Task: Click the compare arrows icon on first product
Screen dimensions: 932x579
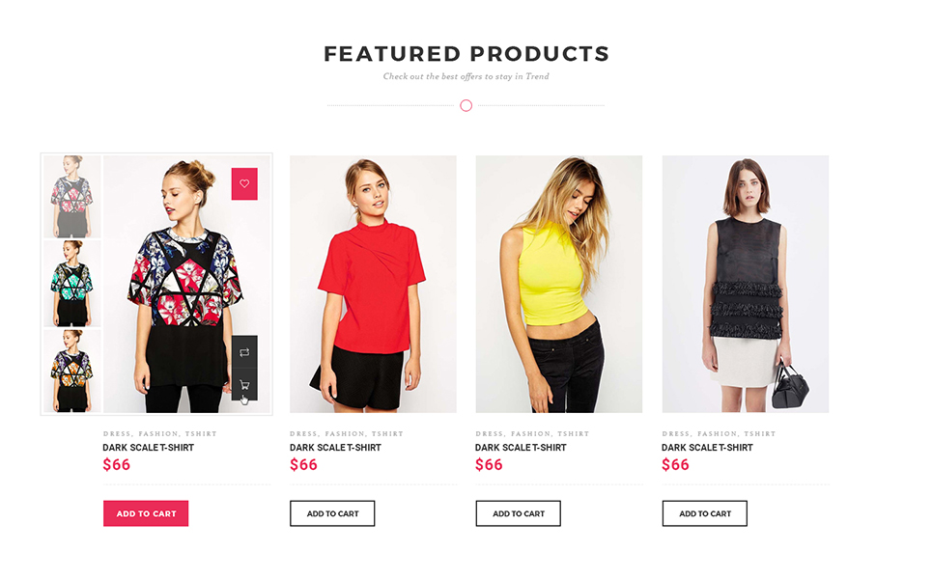Action: (244, 352)
